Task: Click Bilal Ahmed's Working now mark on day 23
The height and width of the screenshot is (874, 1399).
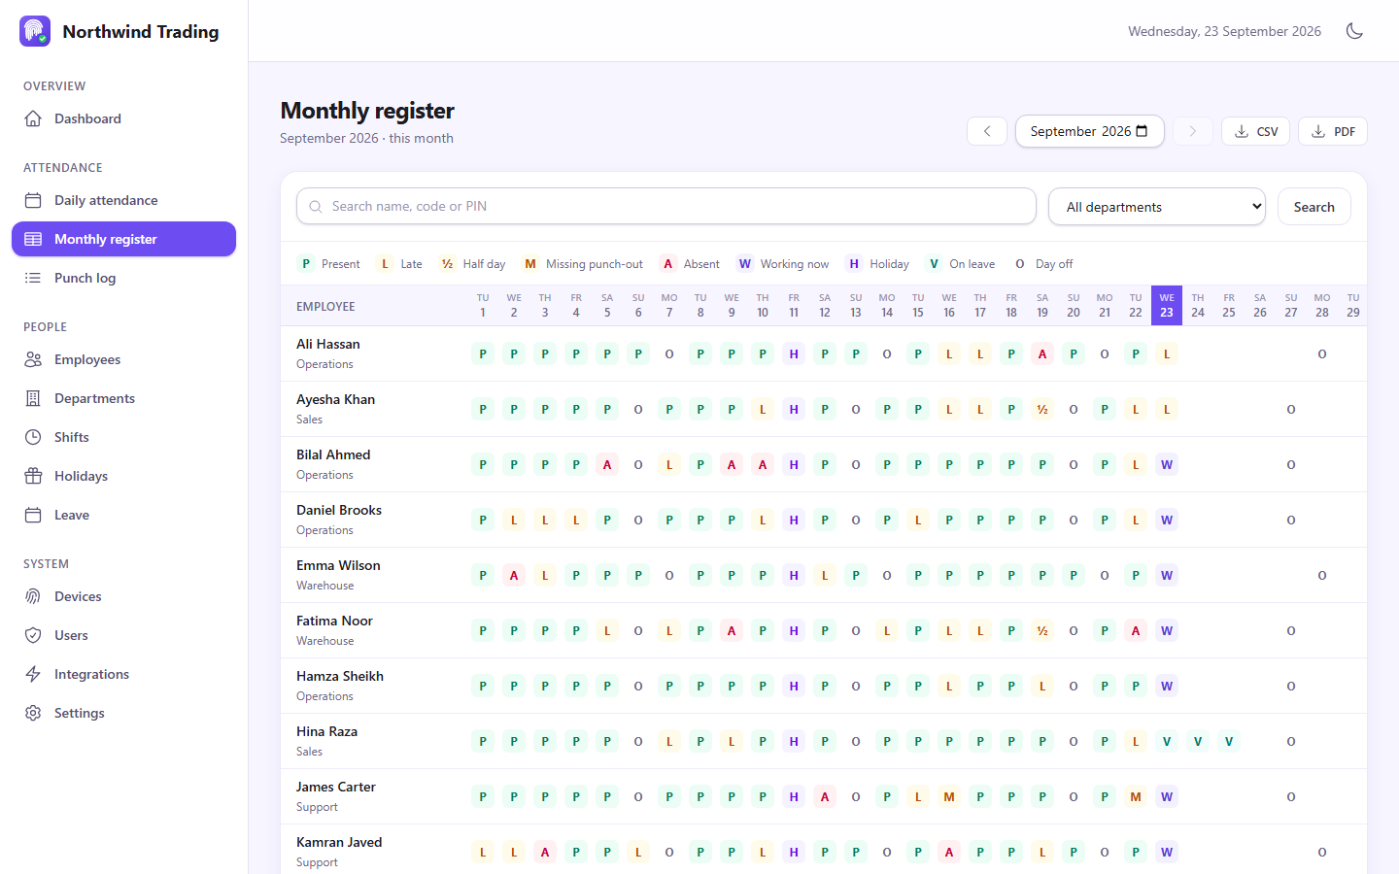Action: [1167, 464]
